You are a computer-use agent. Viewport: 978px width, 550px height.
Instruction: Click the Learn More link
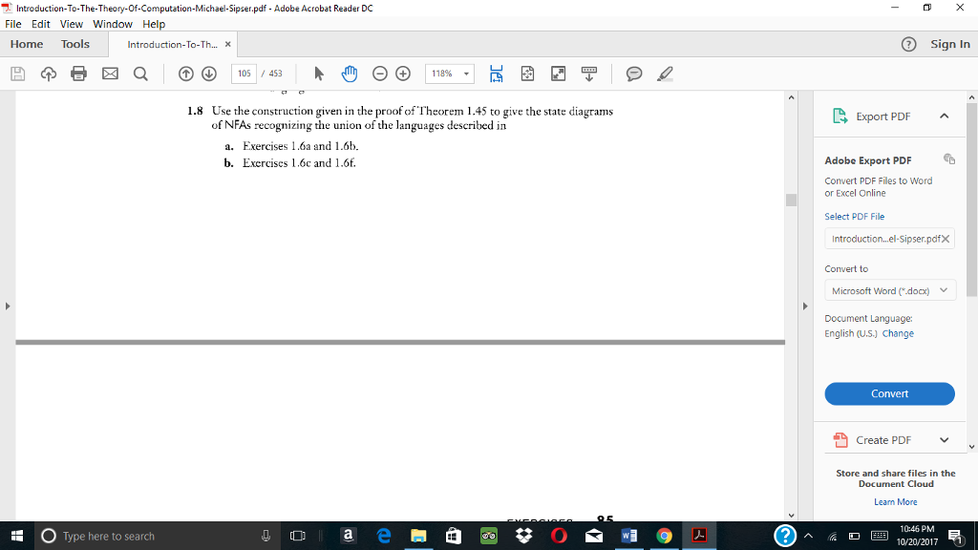coord(895,501)
